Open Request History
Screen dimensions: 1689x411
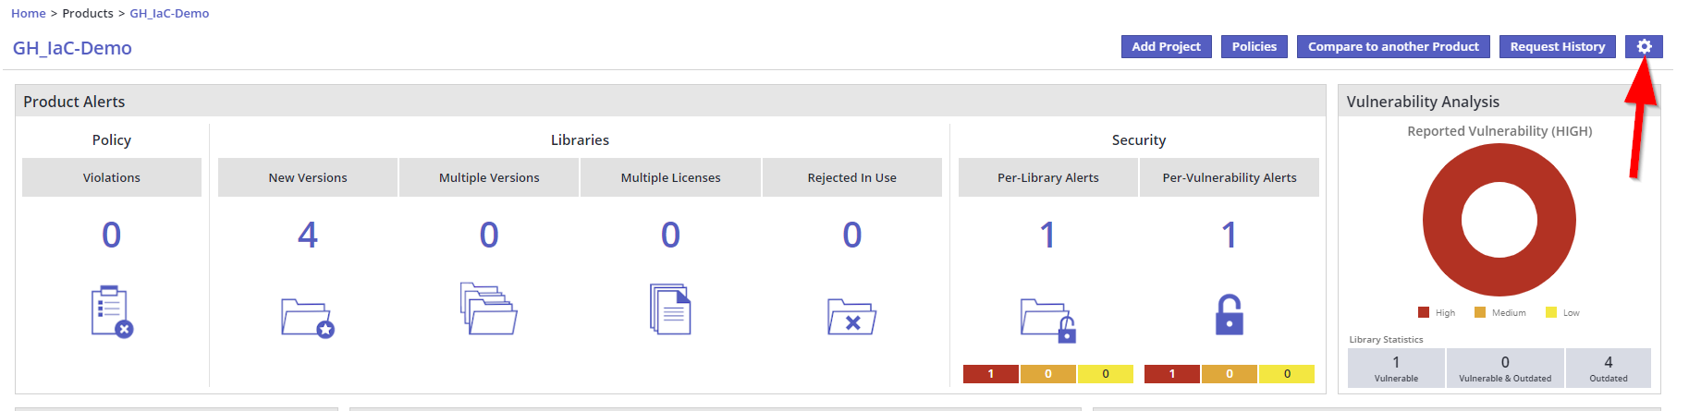click(1557, 46)
